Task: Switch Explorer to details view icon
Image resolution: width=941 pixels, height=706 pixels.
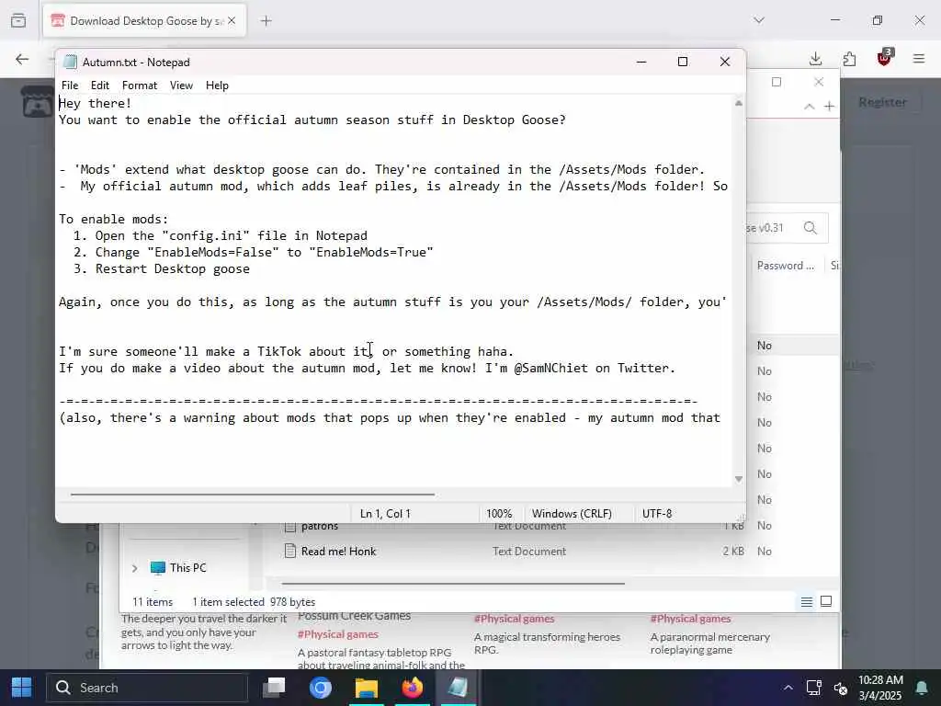Action: point(807,601)
